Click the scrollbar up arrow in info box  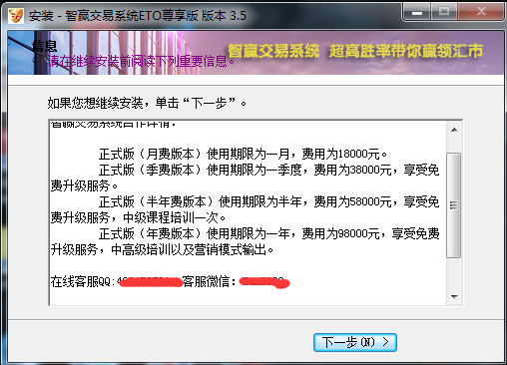(454, 130)
